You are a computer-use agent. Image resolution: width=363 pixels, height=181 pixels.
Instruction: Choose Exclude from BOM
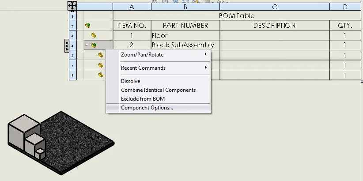point(143,99)
